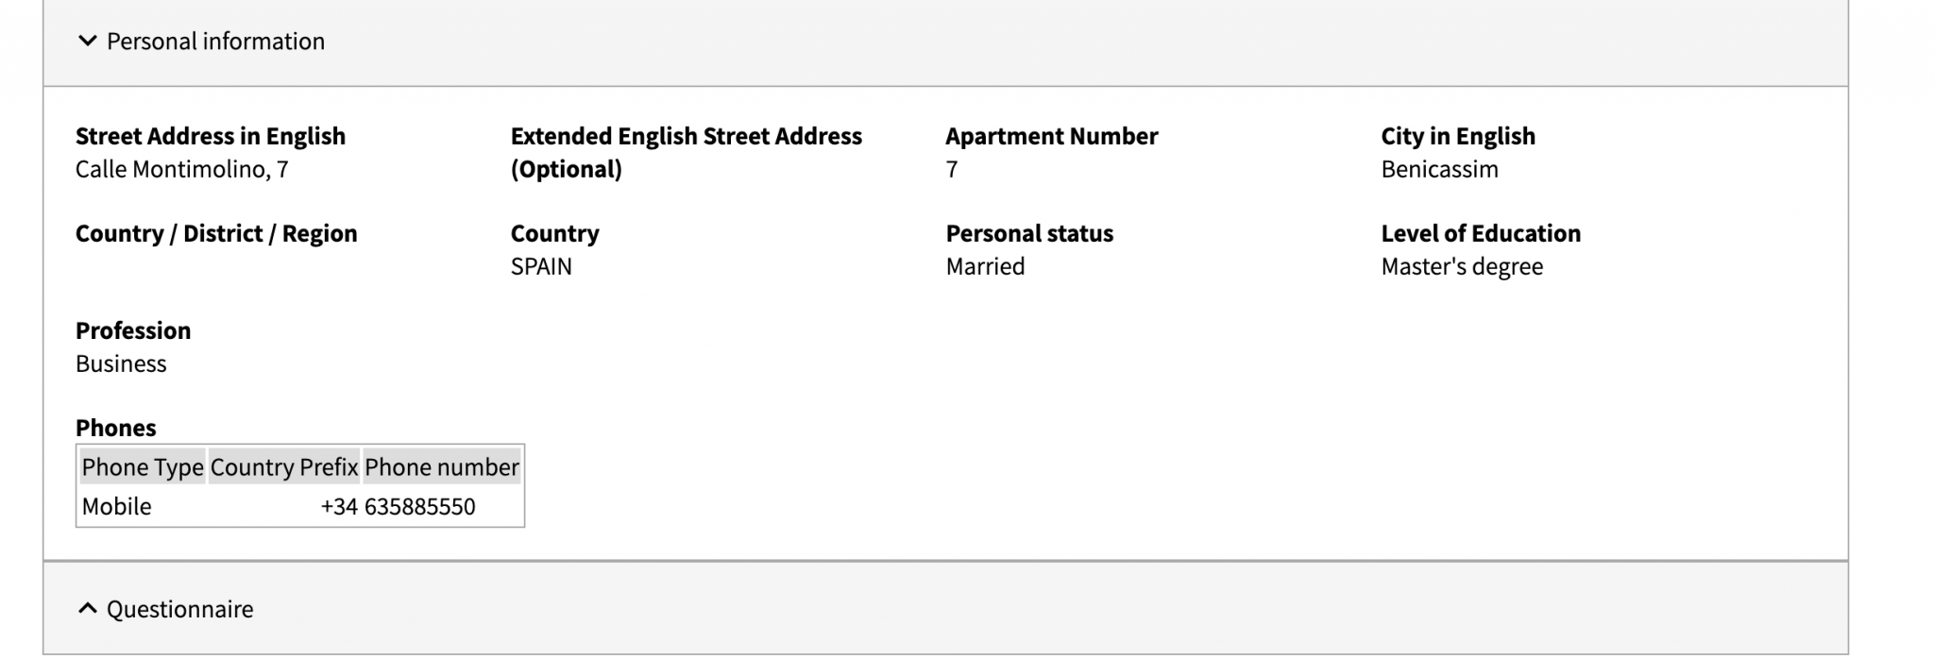Click the Extended English Street Address label
Image resolution: width=1934 pixels, height=659 pixels.
[686, 137]
